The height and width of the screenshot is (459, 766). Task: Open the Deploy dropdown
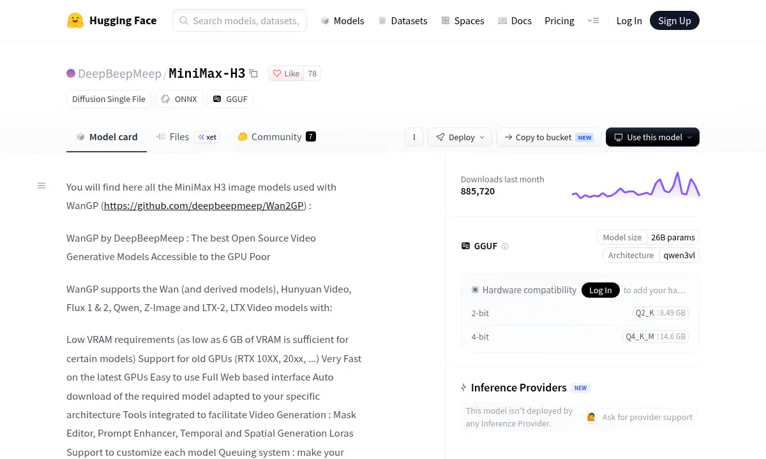pyautogui.click(x=460, y=137)
